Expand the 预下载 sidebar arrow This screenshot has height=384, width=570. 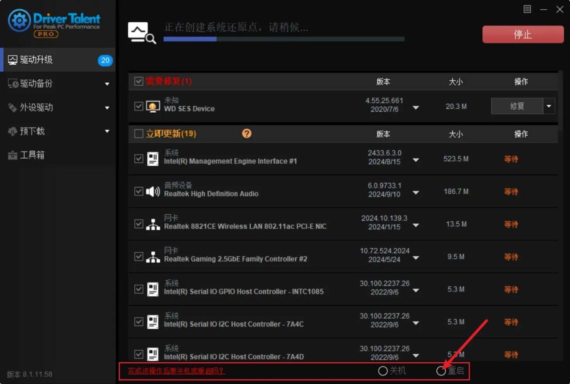tap(107, 131)
